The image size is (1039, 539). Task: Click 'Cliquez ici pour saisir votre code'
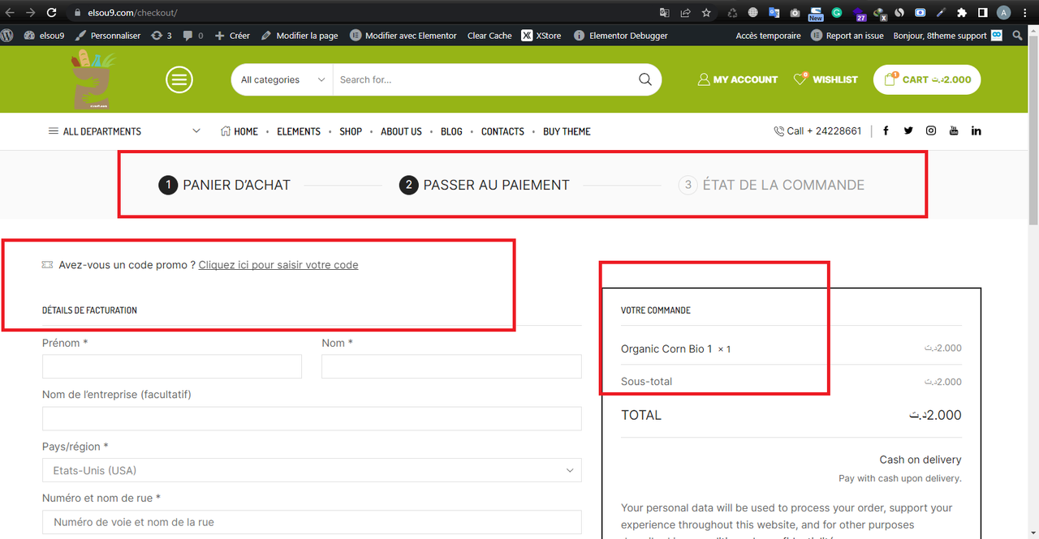pos(278,265)
